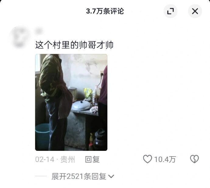
Task: View the comment's attached photo
Action: coord(71,103)
